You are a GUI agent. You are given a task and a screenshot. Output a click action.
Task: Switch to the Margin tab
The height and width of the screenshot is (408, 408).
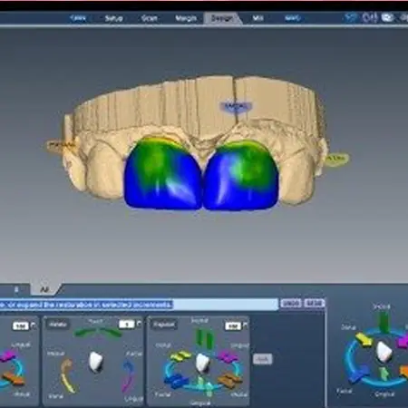(186, 18)
